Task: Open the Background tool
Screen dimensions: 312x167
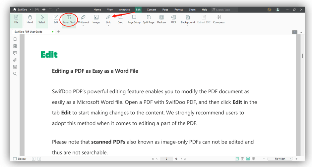Action: pyautogui.click(x=188, y=19)
